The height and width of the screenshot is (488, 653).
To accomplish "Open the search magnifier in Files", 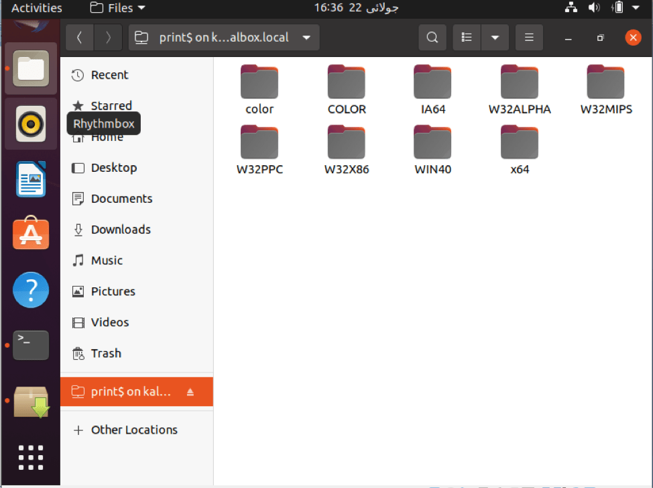I will click(432, 38).
